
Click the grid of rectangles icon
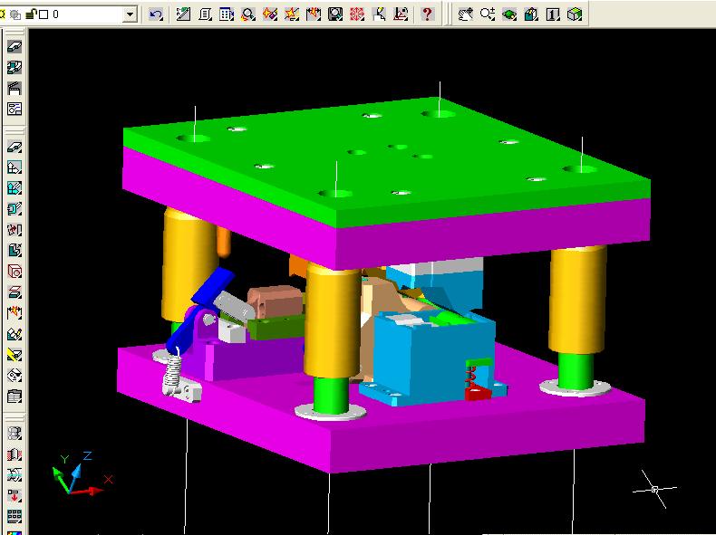click(15, 516)
